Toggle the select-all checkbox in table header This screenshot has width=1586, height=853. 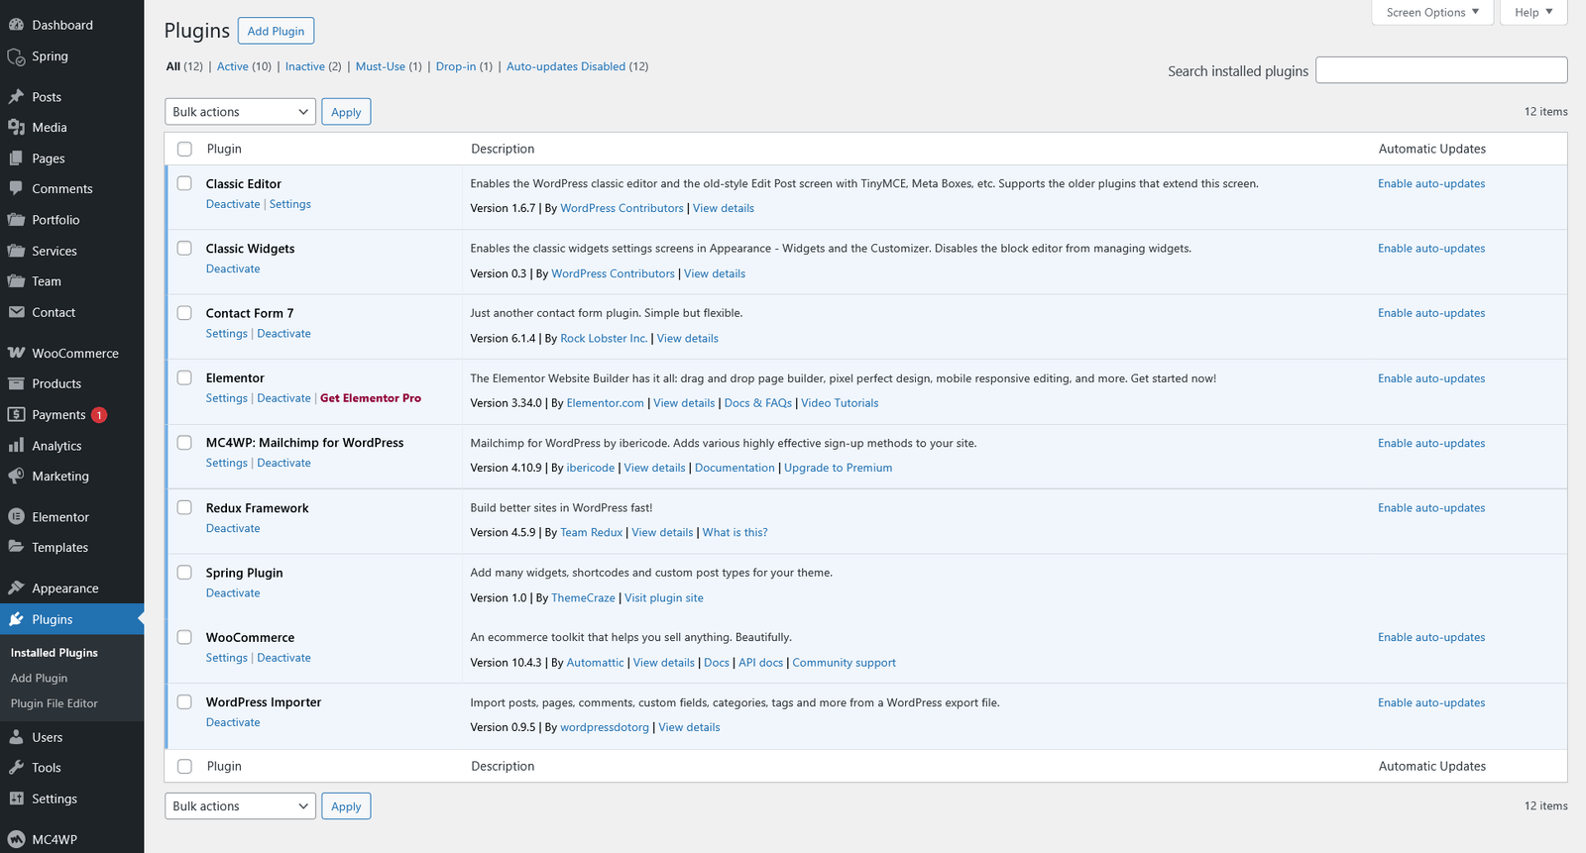184,149
